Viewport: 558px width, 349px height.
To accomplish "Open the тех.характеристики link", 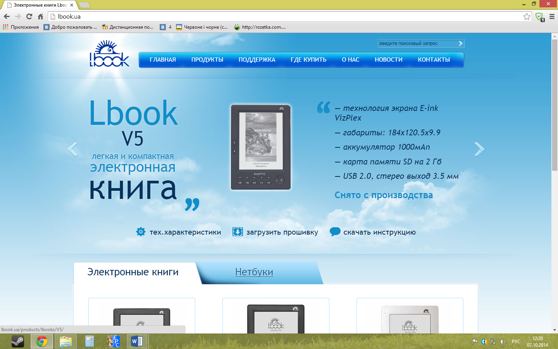I will coord(185,232).
